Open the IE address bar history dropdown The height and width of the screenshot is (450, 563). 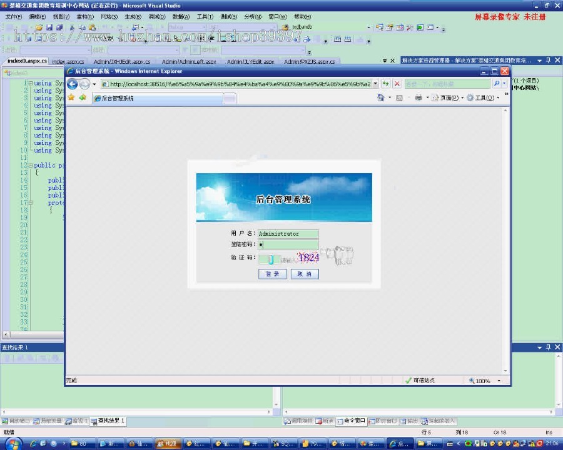375,84
